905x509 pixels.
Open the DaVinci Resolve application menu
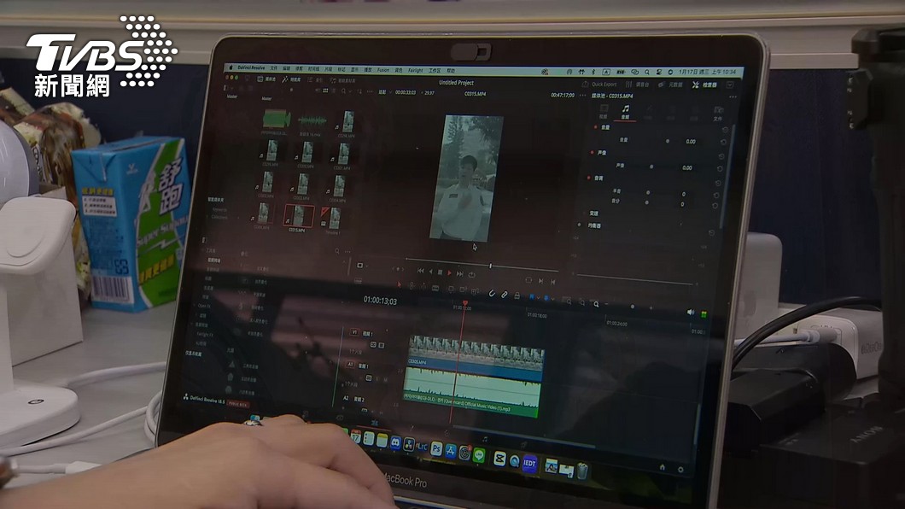(253, 67)
